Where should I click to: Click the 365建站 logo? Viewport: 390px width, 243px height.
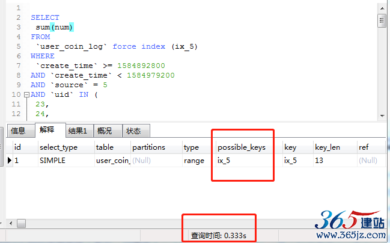click(350, 221)
